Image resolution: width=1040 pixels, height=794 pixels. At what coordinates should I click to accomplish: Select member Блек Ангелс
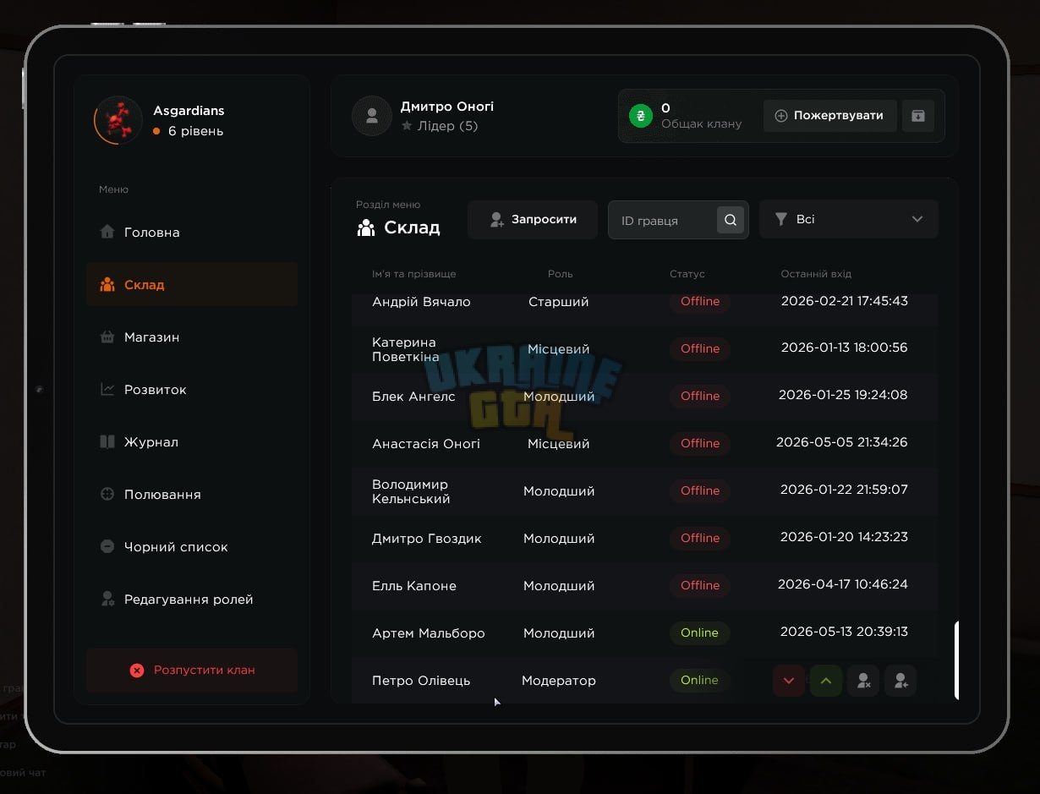point(413,397)
